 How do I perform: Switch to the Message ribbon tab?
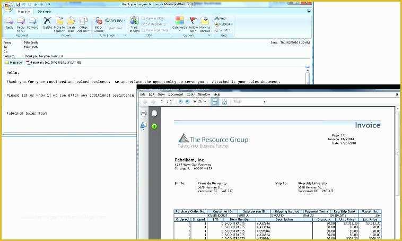23,12
